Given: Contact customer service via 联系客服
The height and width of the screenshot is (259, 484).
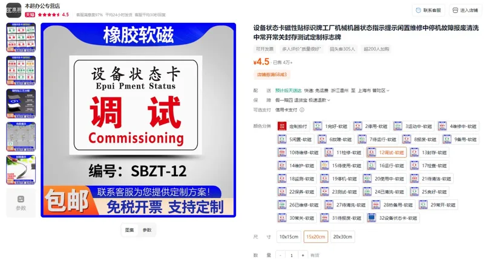Looking at the screenshot, I should coord(428,10).
